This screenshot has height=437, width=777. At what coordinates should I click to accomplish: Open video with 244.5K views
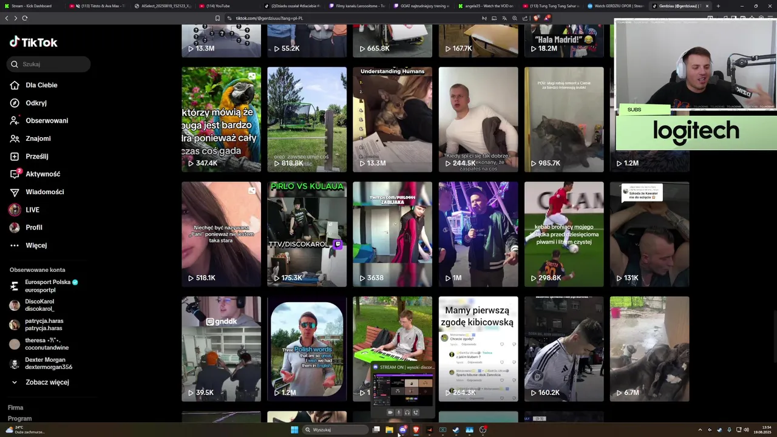478,120
